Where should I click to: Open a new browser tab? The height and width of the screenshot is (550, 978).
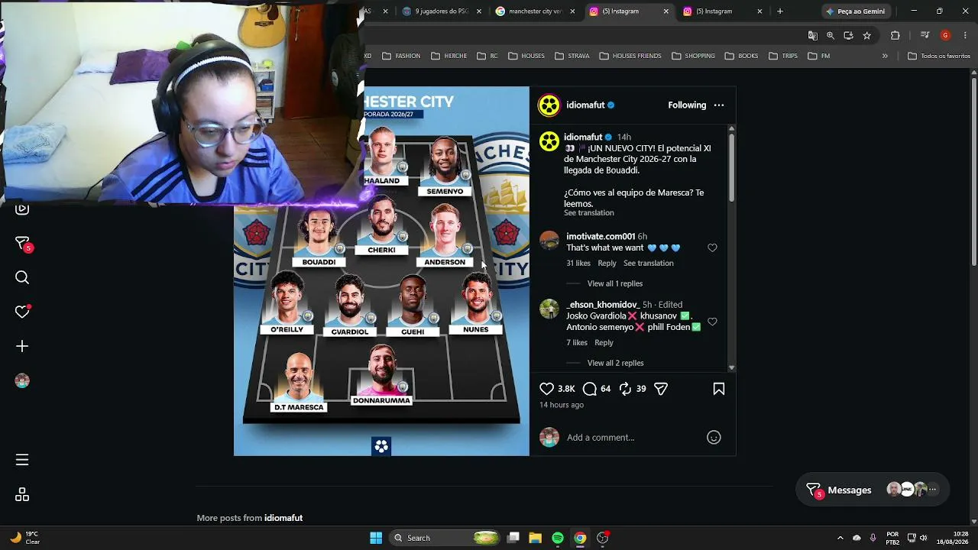tap(780, 11)
